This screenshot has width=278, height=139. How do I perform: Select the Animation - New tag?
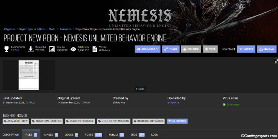16,121
